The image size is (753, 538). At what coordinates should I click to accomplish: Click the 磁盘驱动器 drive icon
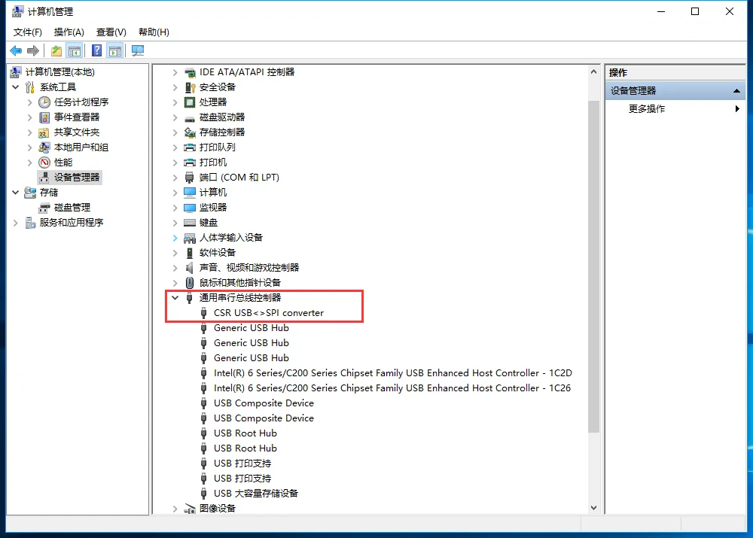191,117
